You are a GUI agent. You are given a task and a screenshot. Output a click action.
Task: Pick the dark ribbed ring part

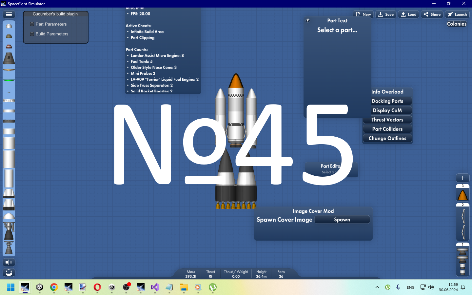coord(9,121)
